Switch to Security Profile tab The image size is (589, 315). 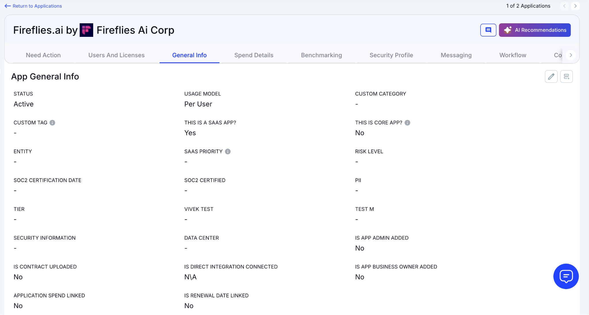pos(391,55)
